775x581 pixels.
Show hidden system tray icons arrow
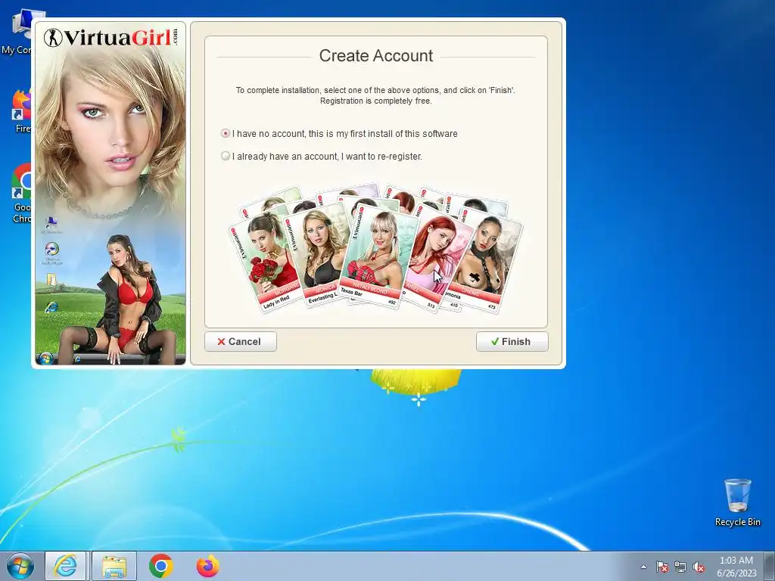coord(643,567)
